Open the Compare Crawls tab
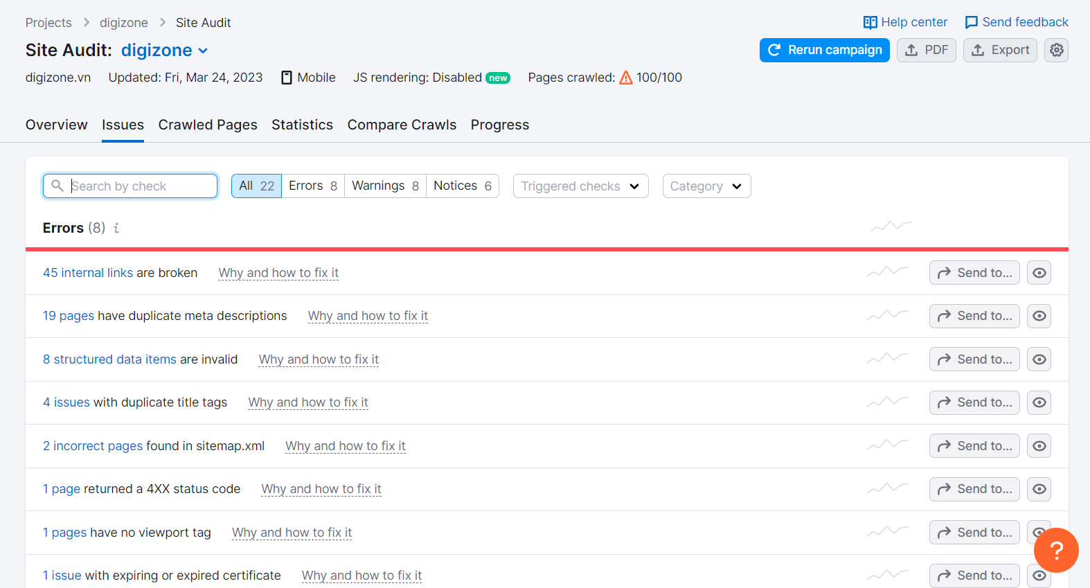Viewport: 1090px width, 588px height. [402, 125]
